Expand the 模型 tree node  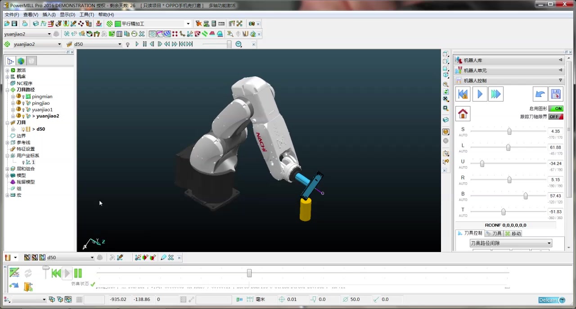[7, 176]
